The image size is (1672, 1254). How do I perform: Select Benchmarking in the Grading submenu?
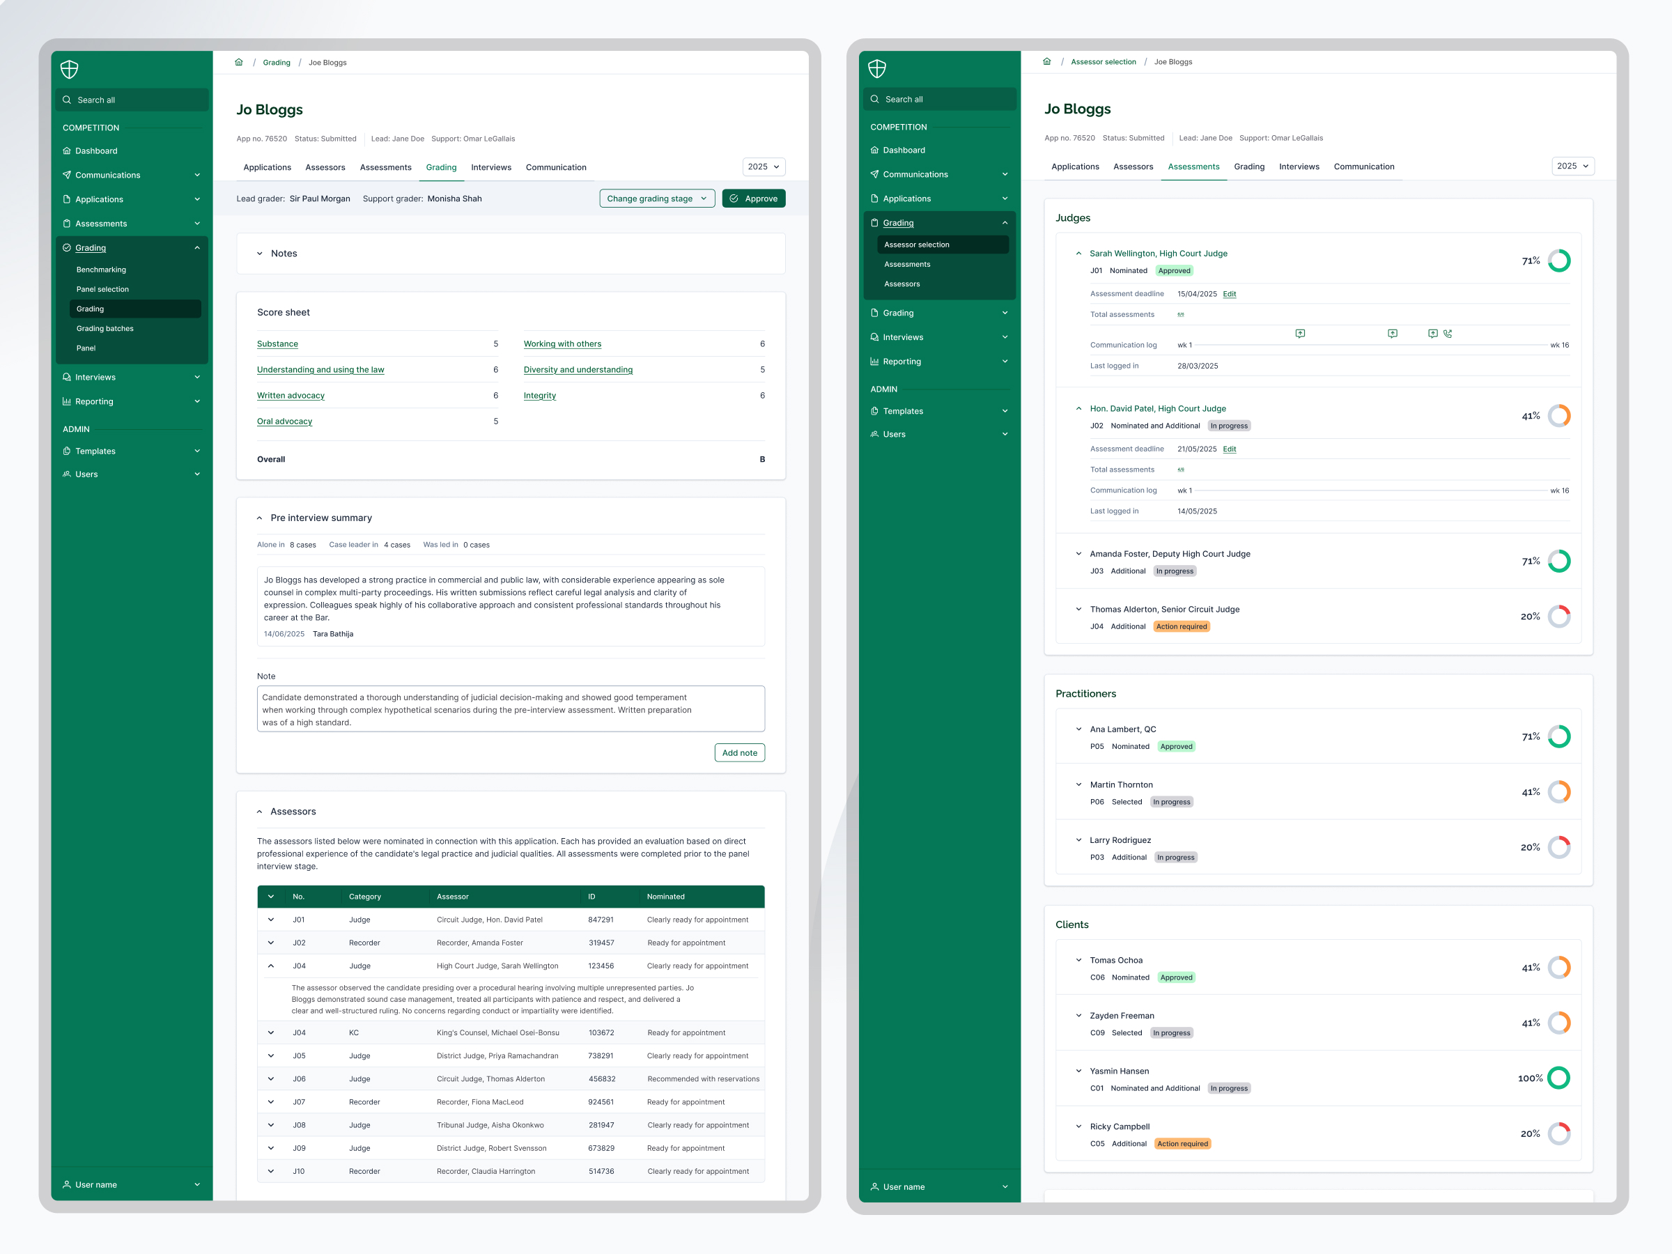(101, 270)
